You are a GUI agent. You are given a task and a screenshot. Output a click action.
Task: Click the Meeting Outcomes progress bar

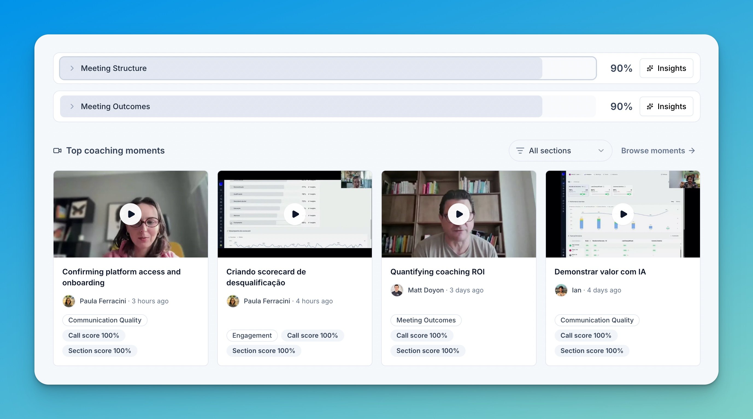tap(328, 106)
